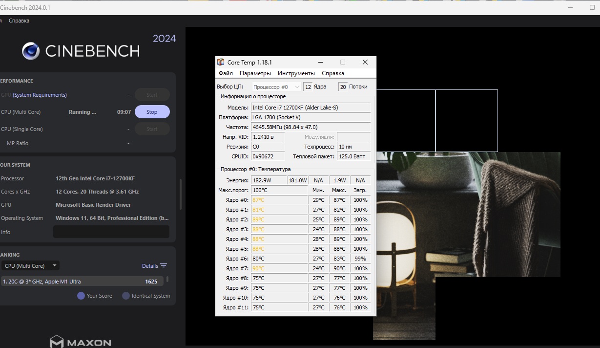This screenshot has height=348, width=600.
Task: Open the CPU (Multi Core) ranking dropdown
Action: 30,266
